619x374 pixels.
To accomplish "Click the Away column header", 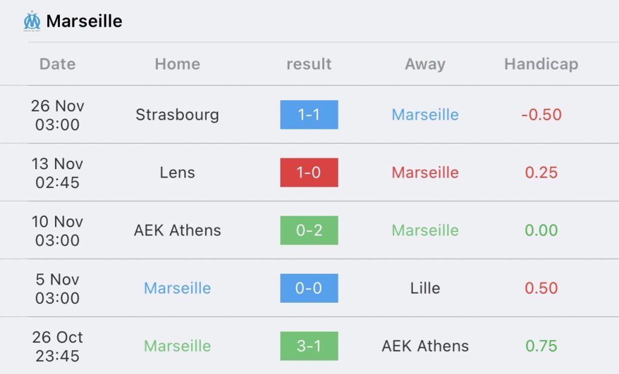I will point(425,64).
